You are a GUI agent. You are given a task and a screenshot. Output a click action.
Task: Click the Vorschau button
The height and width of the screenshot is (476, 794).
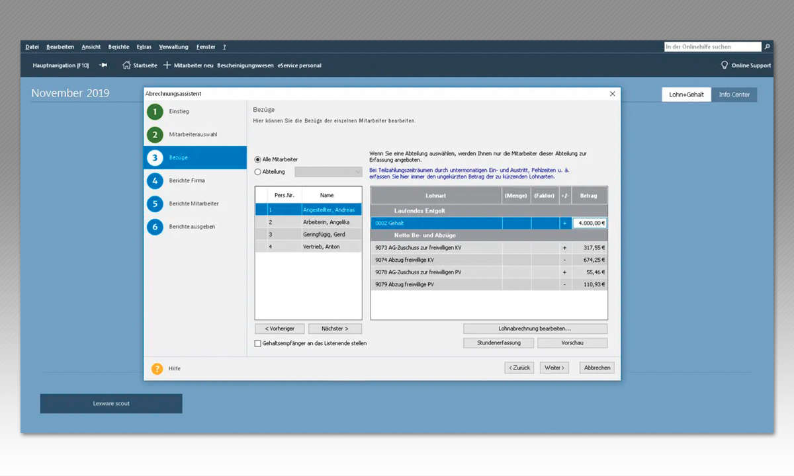click(572, 343)
